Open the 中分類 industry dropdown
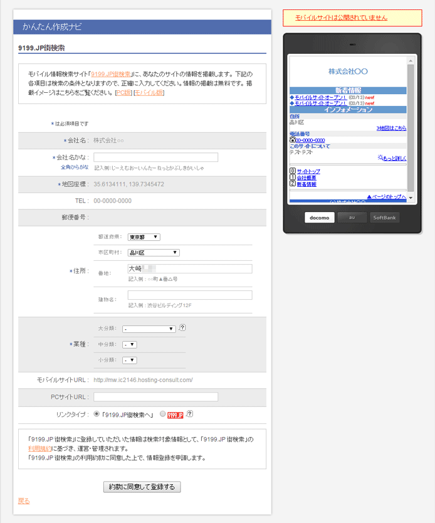 [x=130, y=344]
